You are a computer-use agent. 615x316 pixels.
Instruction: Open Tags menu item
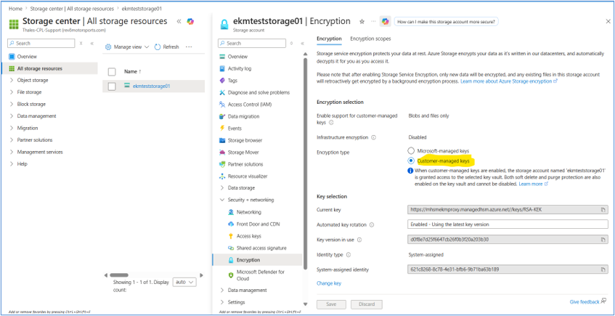232,81
